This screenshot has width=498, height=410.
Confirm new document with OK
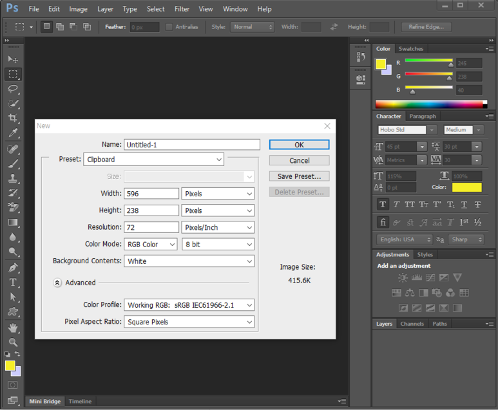click(299, 145)
